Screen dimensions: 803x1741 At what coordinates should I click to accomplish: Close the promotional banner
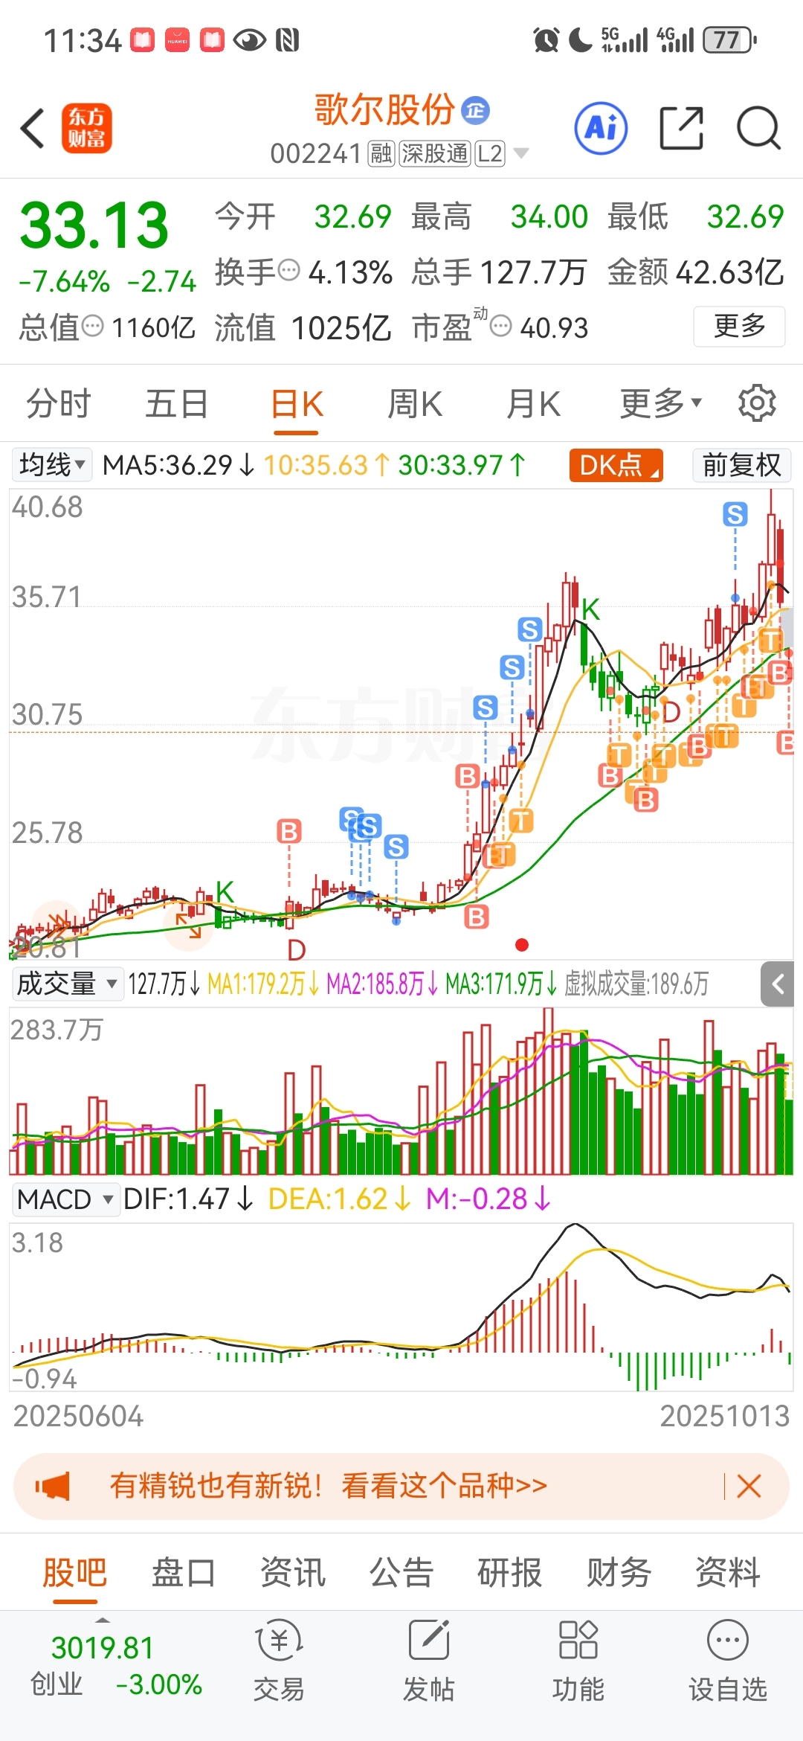[749, 1487]
